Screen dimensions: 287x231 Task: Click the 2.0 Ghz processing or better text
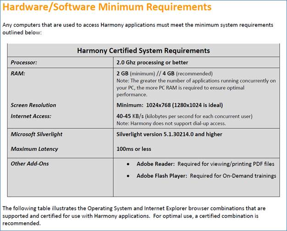[152, 62]
